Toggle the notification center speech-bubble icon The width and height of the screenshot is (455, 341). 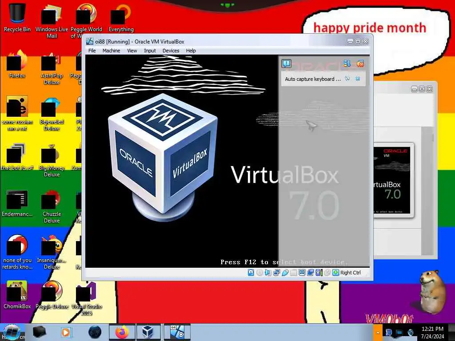click(x=287, y=63)
